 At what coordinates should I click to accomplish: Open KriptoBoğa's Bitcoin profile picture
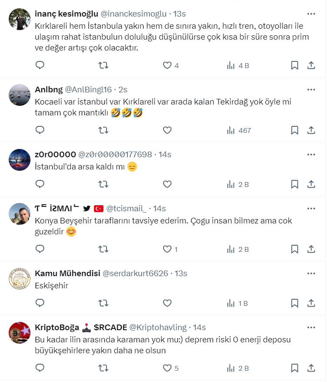click(x=20, y=333)
